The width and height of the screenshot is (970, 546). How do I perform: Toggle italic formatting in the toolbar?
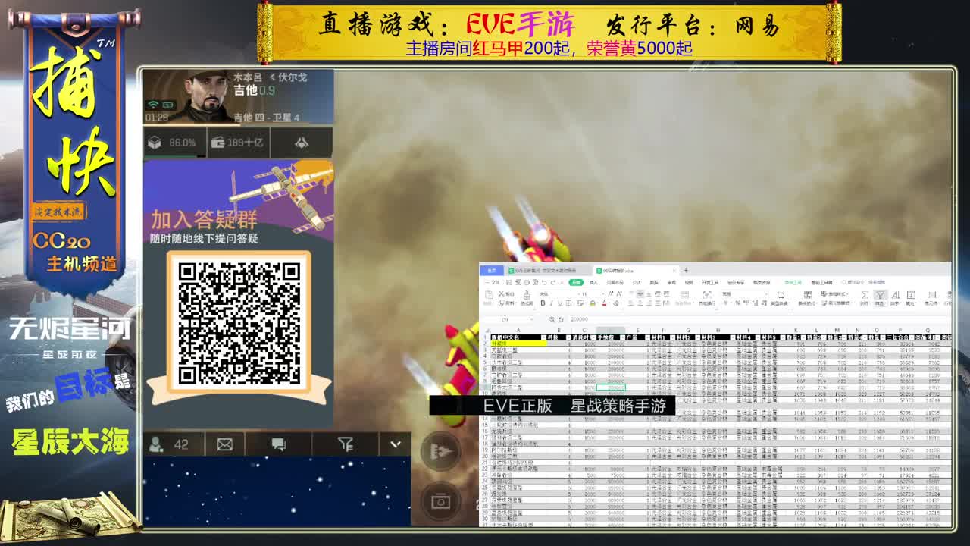click(x=552, y=303)
